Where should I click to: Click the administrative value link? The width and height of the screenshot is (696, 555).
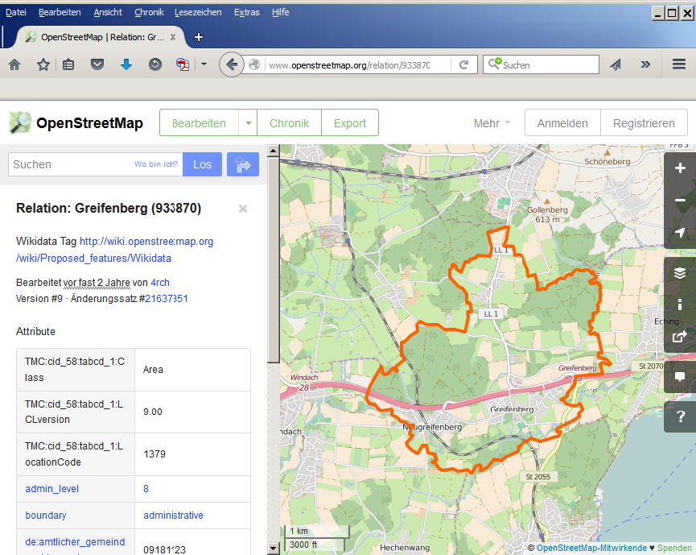tap(173, 516)
